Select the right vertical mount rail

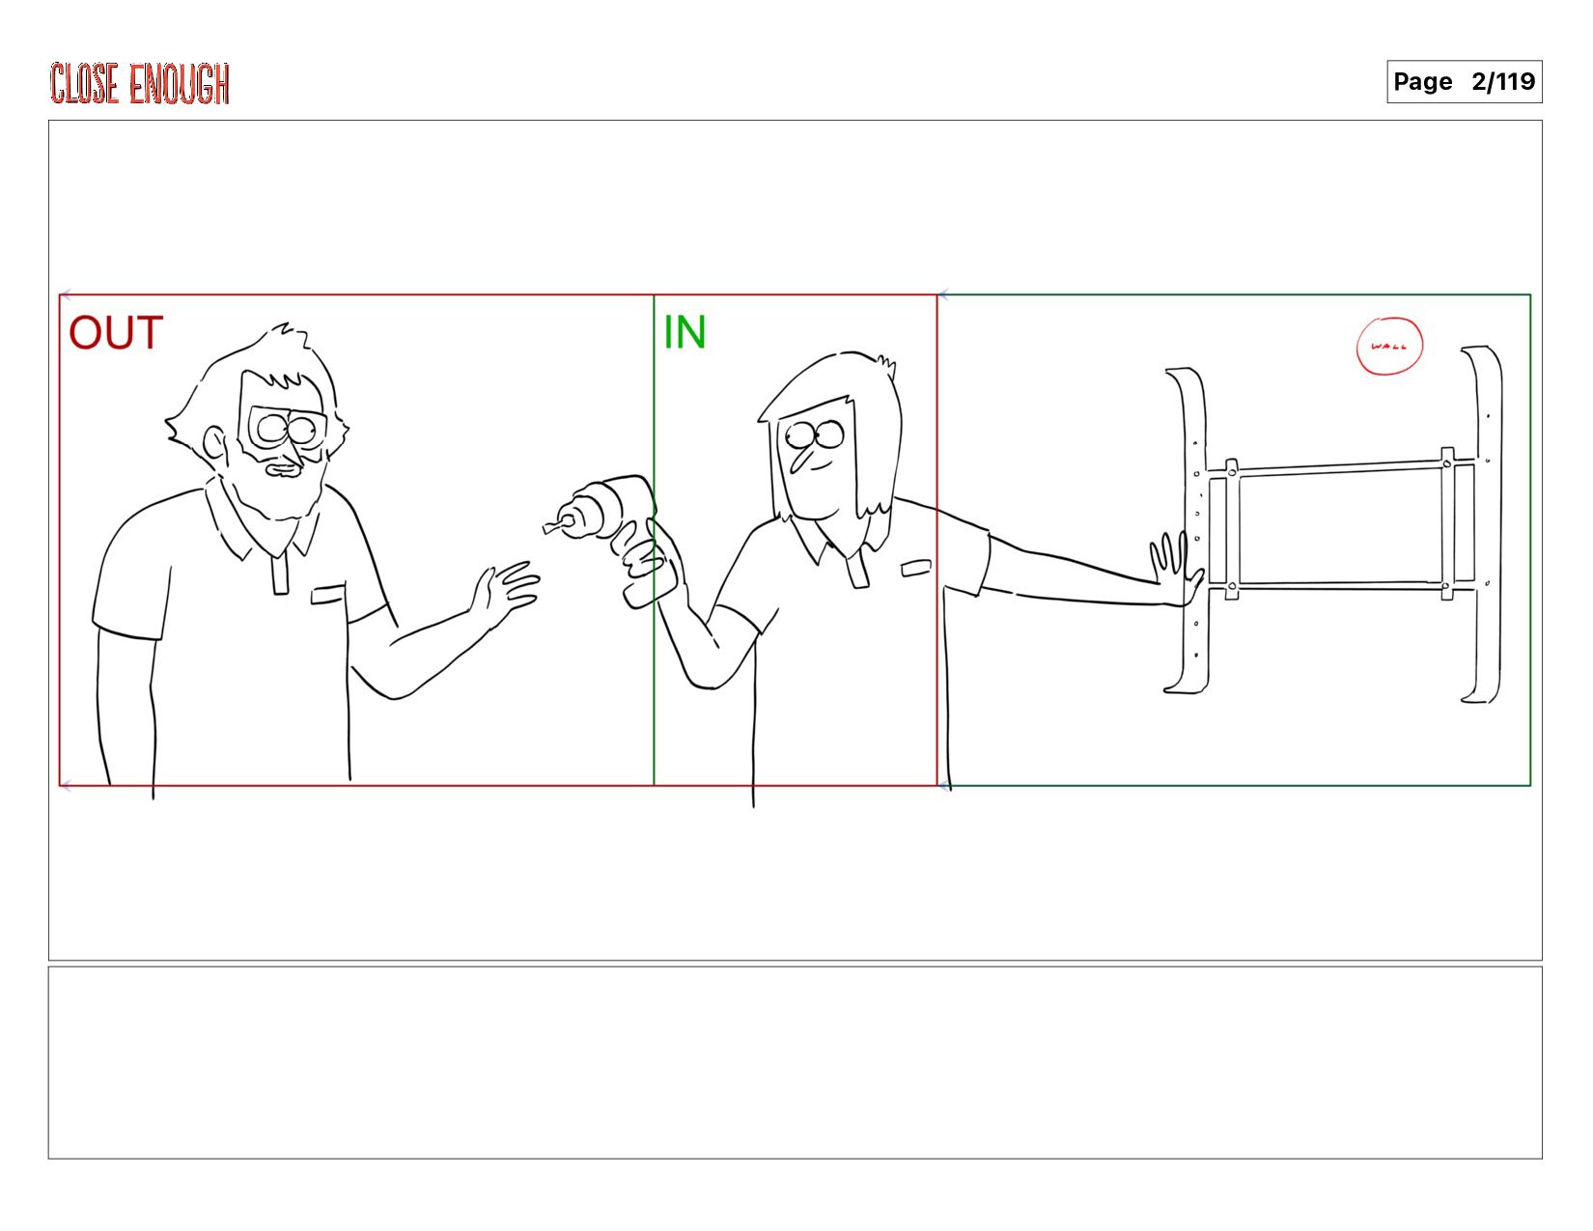click(1481, 524)
